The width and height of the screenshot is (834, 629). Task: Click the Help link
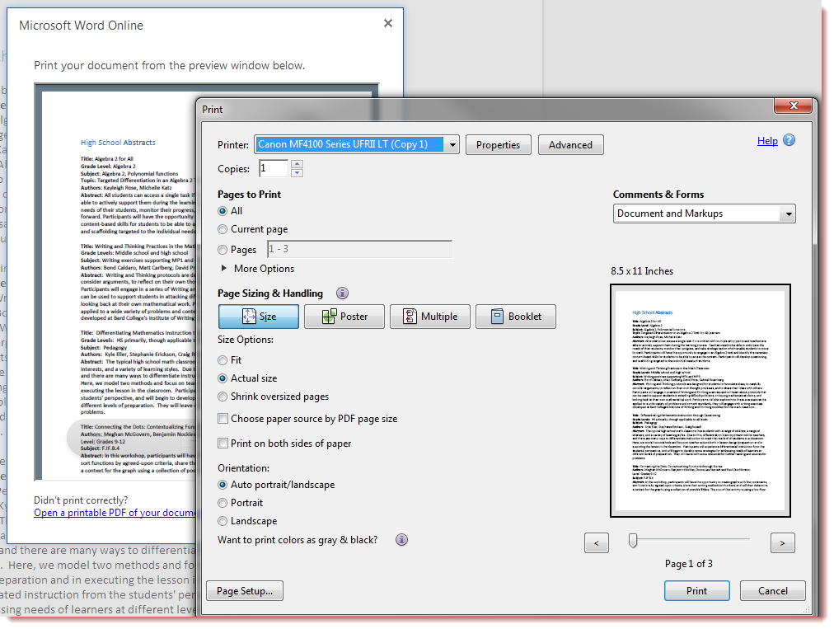point(767,140)
